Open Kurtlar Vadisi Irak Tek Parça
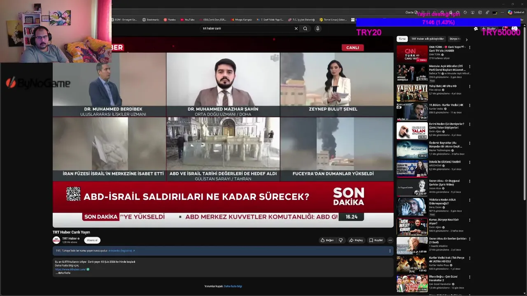Viewport: 527px width, 296px height. pos(412,264)
